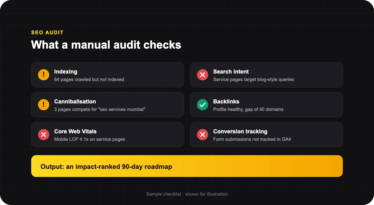This screenshot has height=205, width=374.
Task: Click the Search intent fail icon
Action: pos(203,75)
